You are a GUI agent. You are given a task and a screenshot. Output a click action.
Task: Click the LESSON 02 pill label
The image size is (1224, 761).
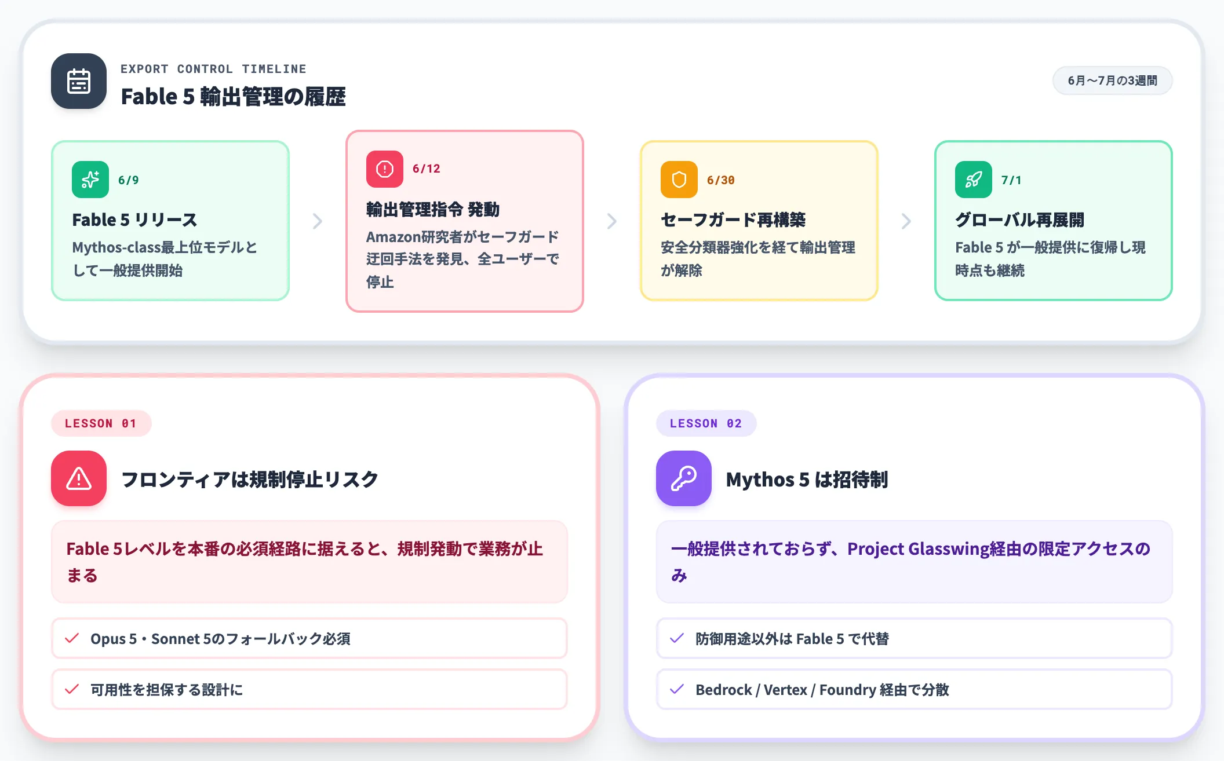[706, 423]
